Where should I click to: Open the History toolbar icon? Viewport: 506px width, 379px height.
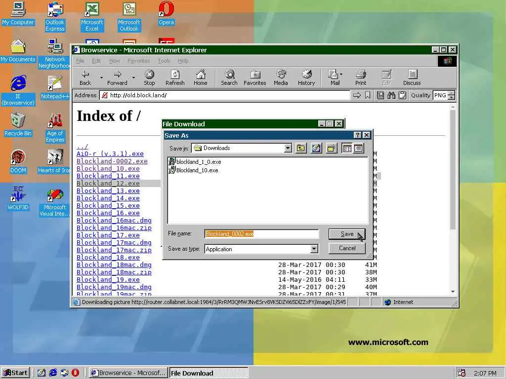click(306, 78)
